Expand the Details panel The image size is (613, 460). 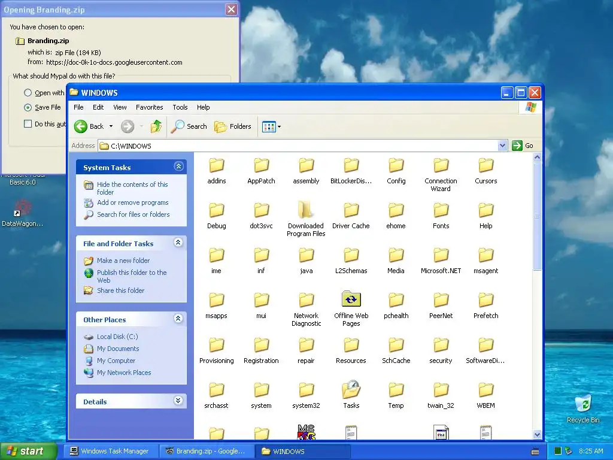pyautogui.click(x=178, y=401)
